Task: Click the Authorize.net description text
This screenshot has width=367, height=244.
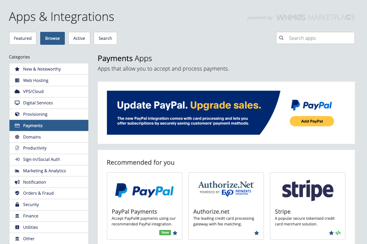Action: (x=224, y=221)
